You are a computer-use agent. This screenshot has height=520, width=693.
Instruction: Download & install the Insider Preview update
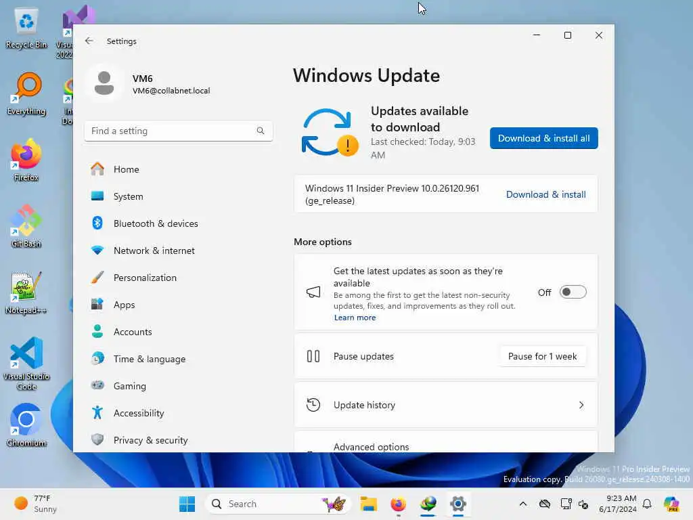point(546,194)
